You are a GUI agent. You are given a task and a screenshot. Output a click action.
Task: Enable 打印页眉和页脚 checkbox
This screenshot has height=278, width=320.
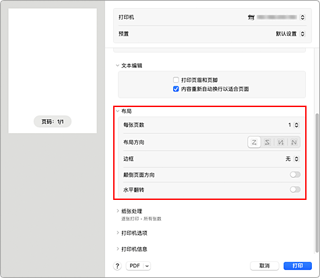click(x=176, y=80)
